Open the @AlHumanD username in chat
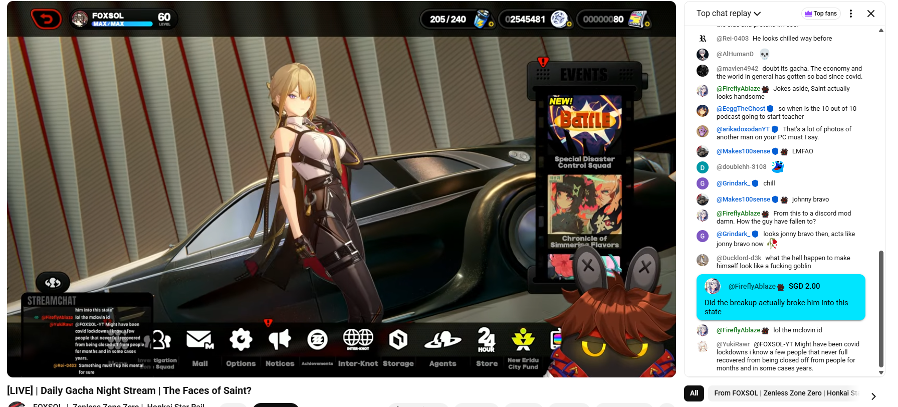 coord(735,54)
